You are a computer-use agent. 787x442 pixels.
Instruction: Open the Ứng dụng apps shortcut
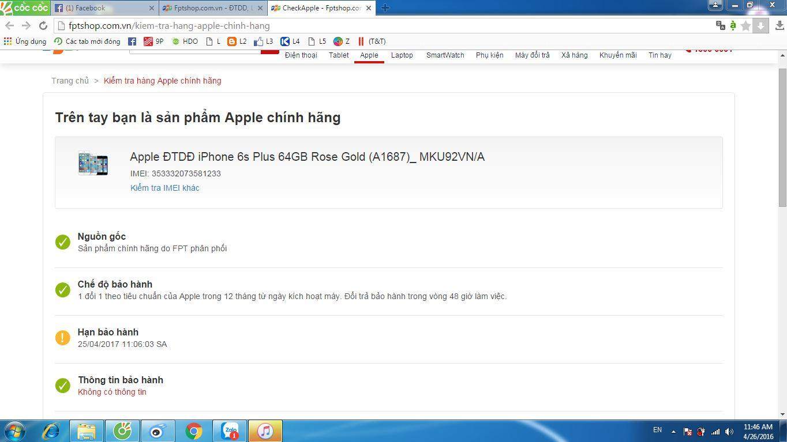[25, 41]
